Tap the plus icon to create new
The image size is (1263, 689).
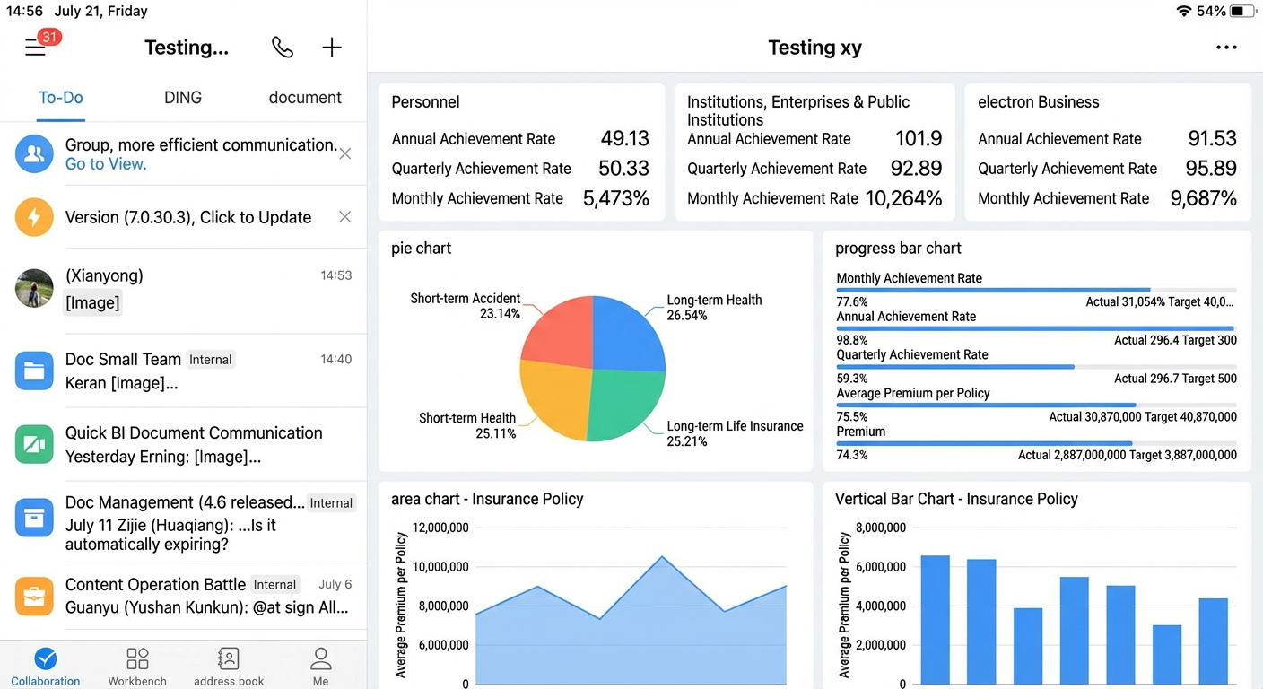tap(332, 48)
